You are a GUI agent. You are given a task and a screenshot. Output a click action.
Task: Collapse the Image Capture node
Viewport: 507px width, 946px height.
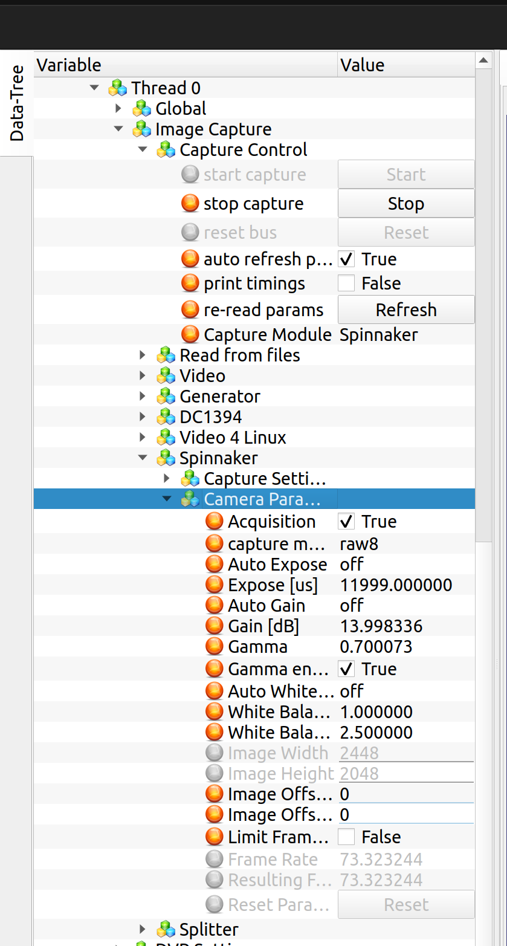pyautogui.click(x=118, y=129)
